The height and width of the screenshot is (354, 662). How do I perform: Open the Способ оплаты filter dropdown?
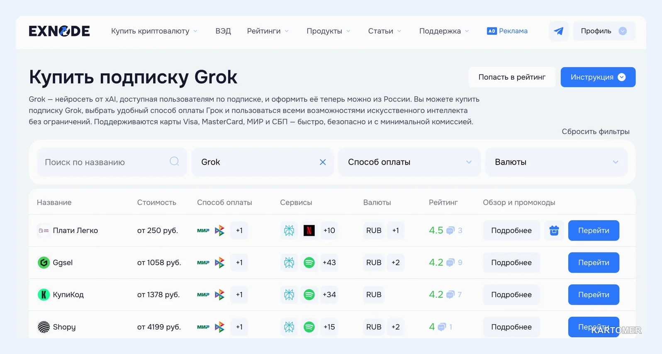[409, 162]
